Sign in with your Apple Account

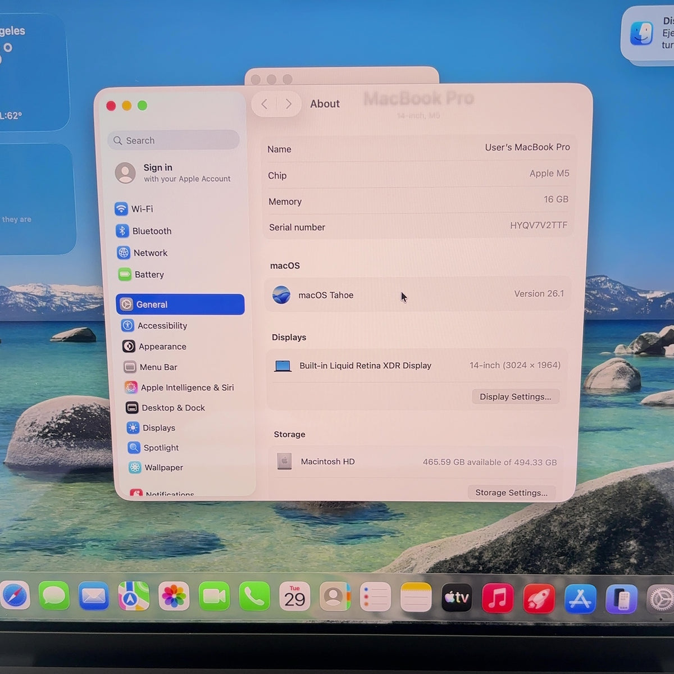pyautogui.click(x=174, y=173)
